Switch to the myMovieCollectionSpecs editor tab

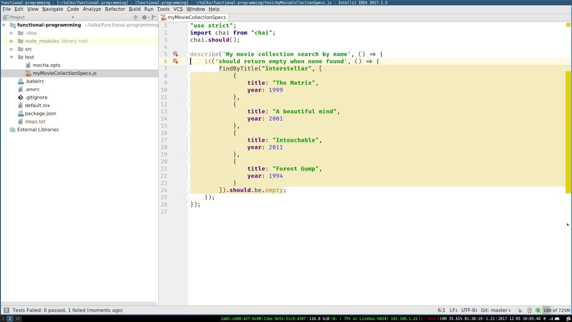(196, 17)
